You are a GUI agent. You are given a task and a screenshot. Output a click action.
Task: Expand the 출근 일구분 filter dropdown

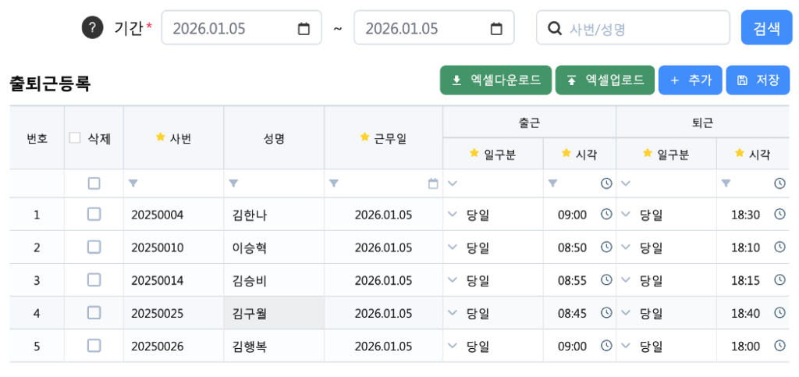click(453, 183)
